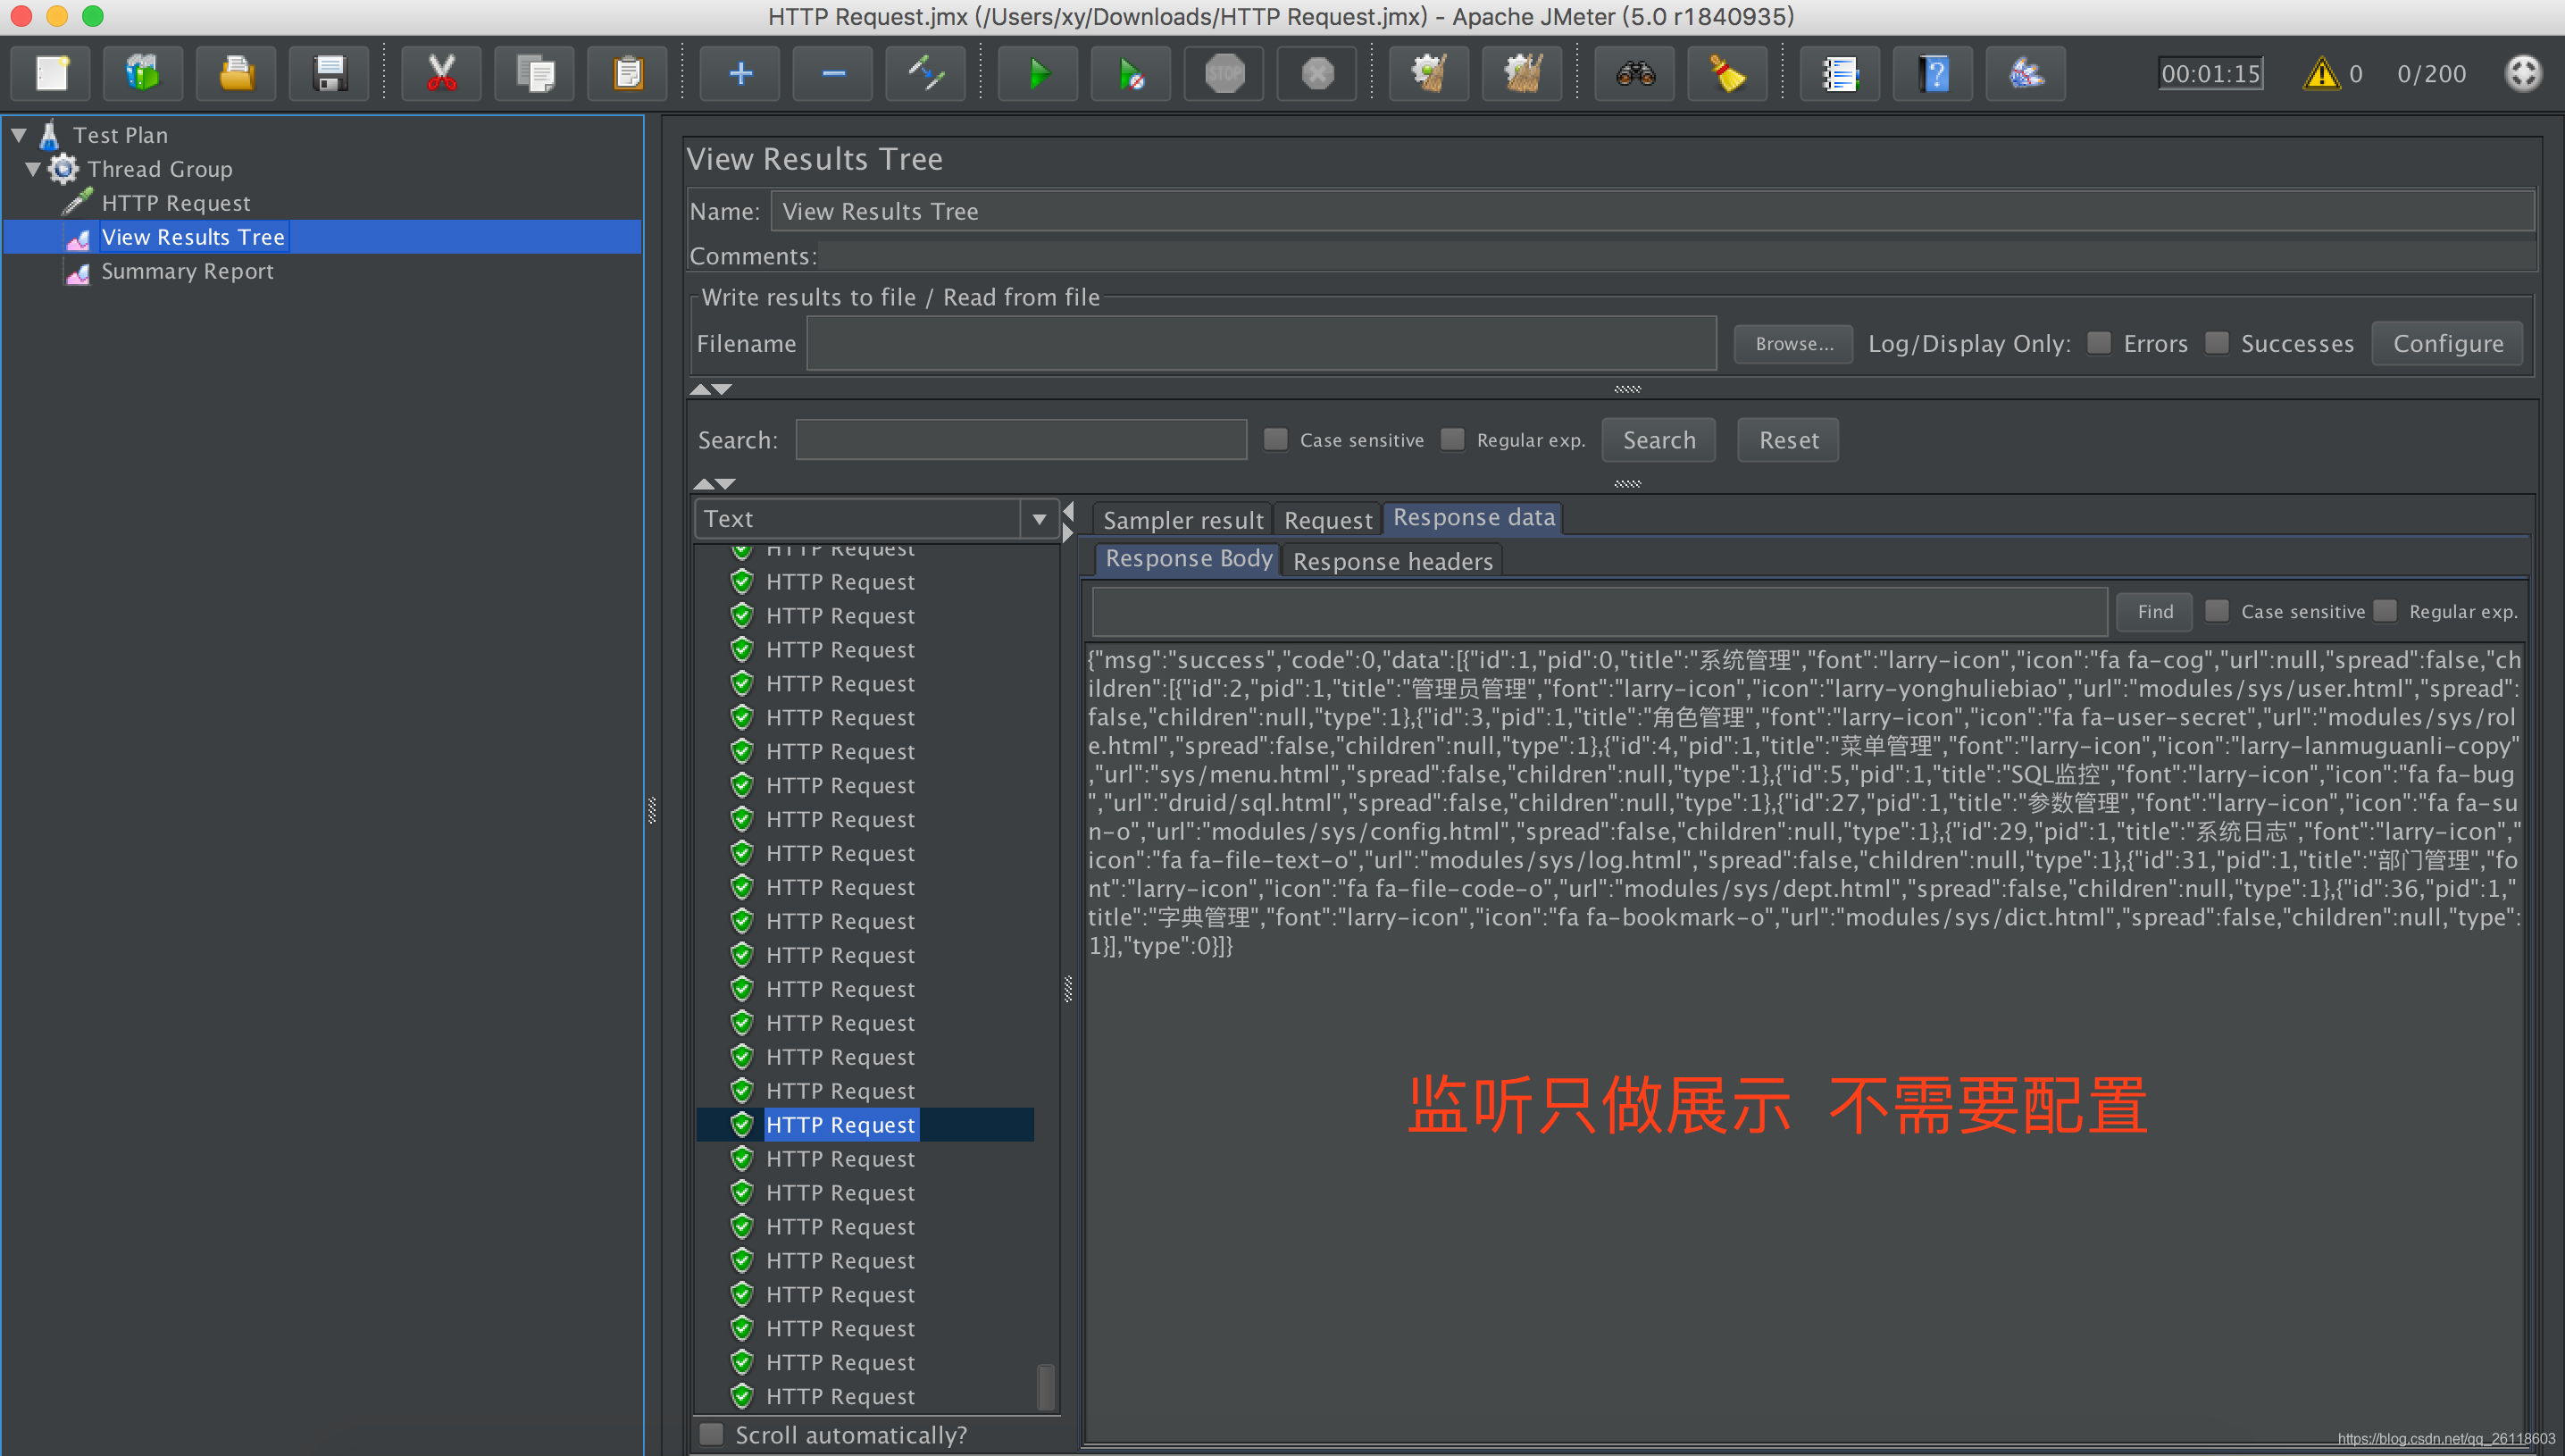
Task: Enable the Scroll automatically checkbox
Action: (x=711, y=1434)
